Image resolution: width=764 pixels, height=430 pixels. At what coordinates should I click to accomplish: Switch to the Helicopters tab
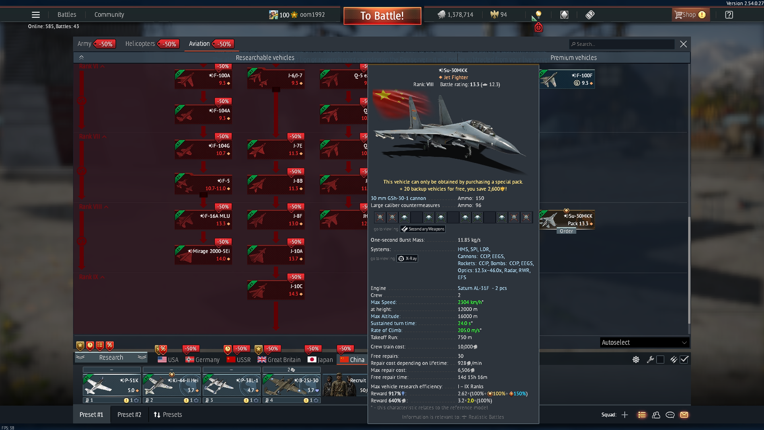coord(140,44)
